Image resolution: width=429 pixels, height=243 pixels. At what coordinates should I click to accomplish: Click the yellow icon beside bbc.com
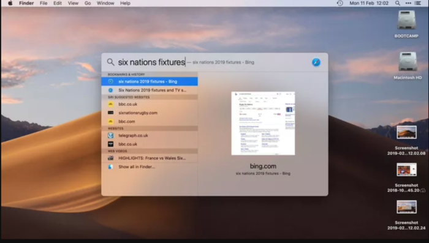[x=110, y=121]
